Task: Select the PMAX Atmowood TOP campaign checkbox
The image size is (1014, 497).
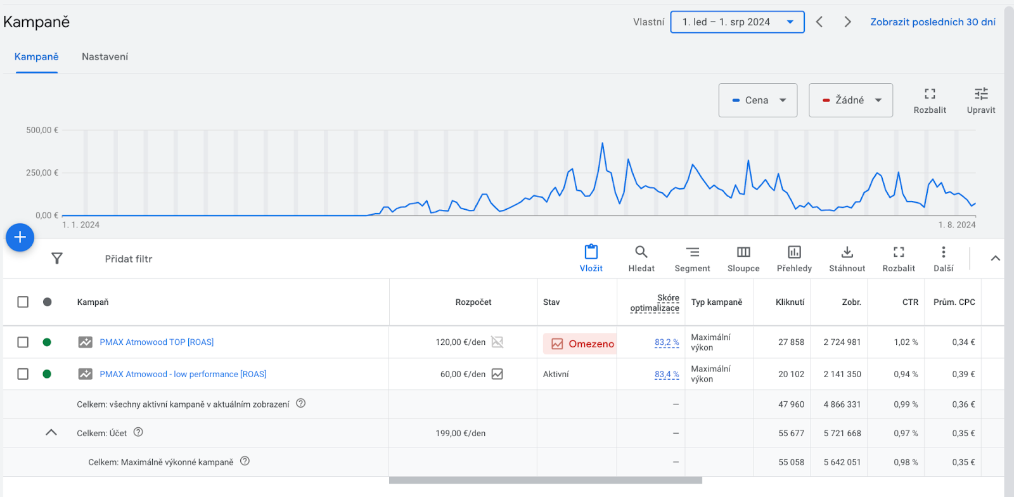Action: click(23, 342)
